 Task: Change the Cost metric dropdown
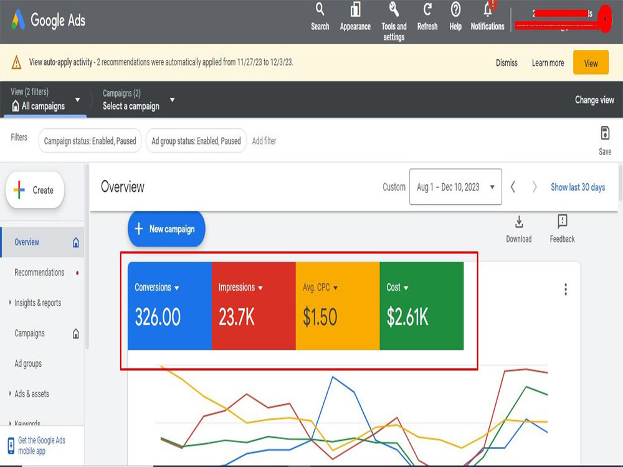click(x=397, y=287)
